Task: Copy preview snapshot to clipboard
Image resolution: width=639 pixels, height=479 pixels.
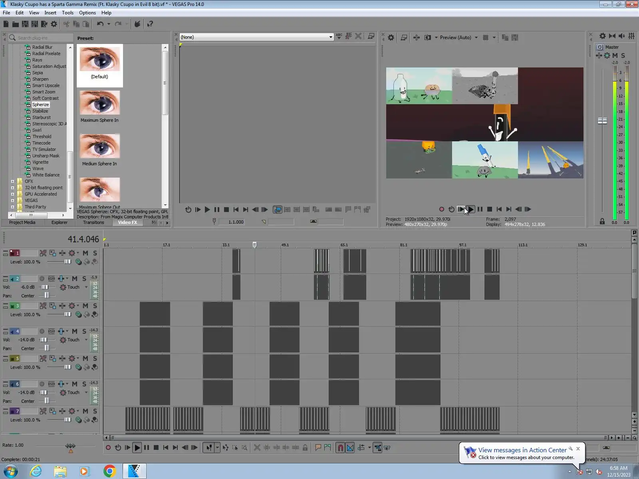Action: tap(505, 38)
